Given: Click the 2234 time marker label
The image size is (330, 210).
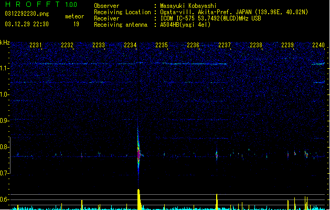Looking at the screenshot, I should pyautogui.click(x=130, y=45).
